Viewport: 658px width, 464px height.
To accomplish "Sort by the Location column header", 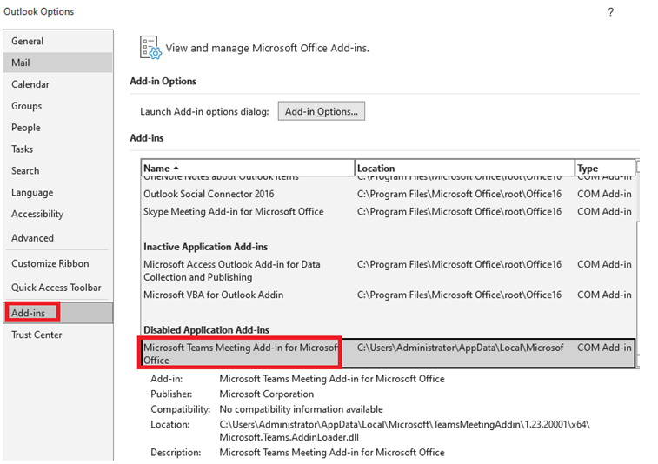I will coord(464,169).
